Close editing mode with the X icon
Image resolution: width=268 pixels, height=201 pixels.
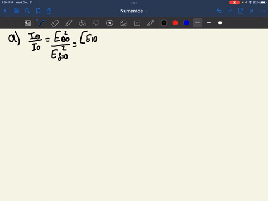tap(252, 11)
